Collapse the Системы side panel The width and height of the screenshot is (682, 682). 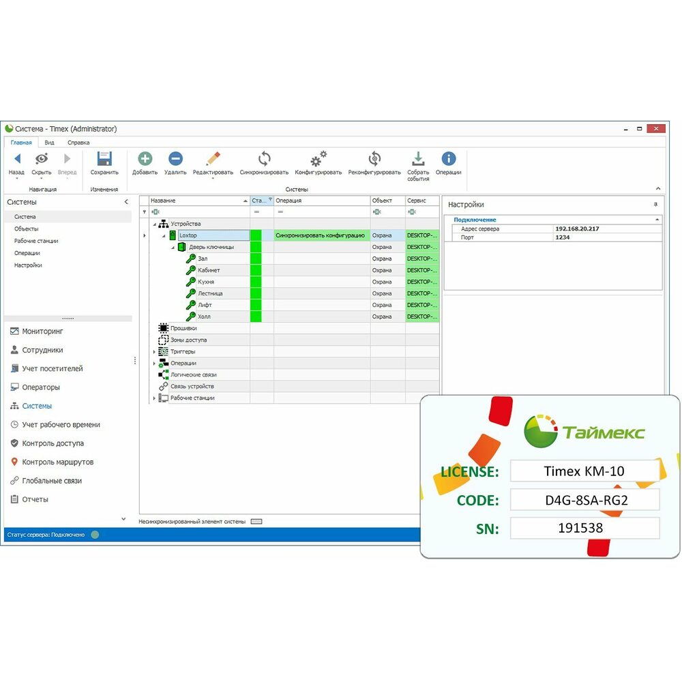126,203
